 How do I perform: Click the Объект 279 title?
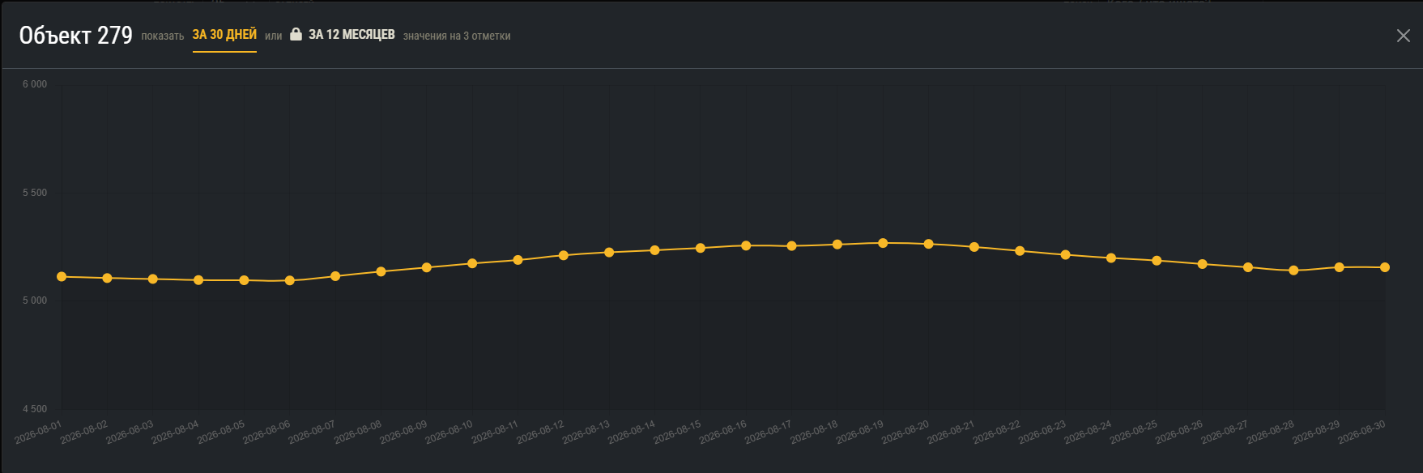(x=75, y=36)
